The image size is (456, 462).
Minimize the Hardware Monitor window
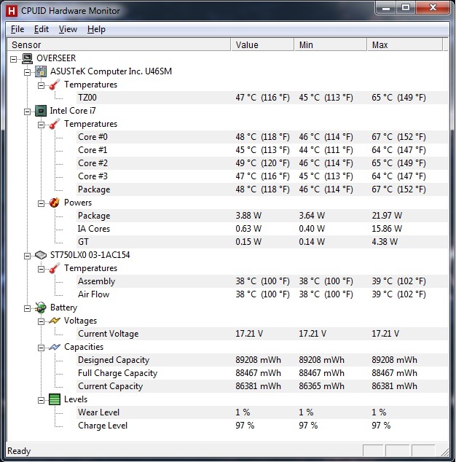[386, 8]
